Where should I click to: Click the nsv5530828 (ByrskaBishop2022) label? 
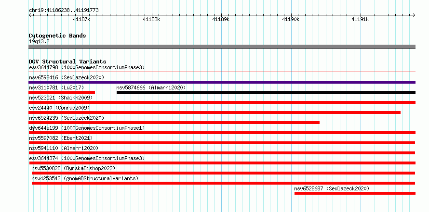73,168
